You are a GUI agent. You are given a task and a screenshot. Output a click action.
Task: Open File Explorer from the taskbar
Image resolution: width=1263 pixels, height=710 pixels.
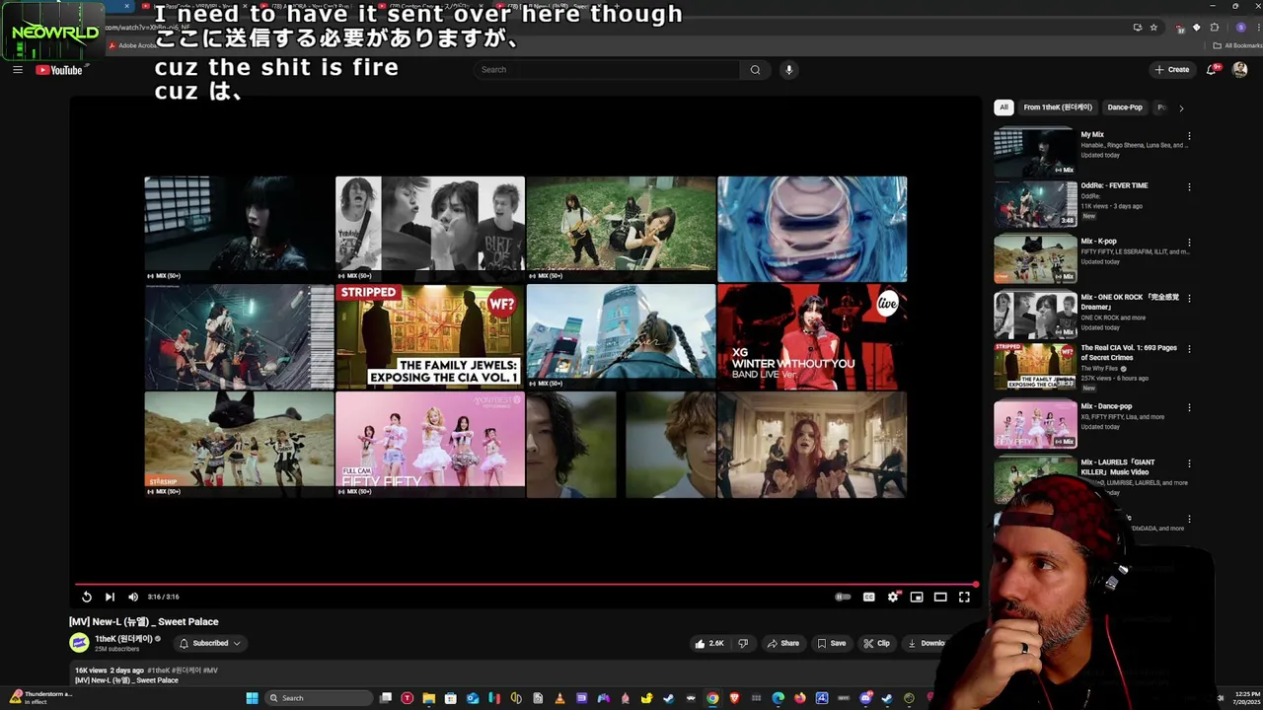429,698
